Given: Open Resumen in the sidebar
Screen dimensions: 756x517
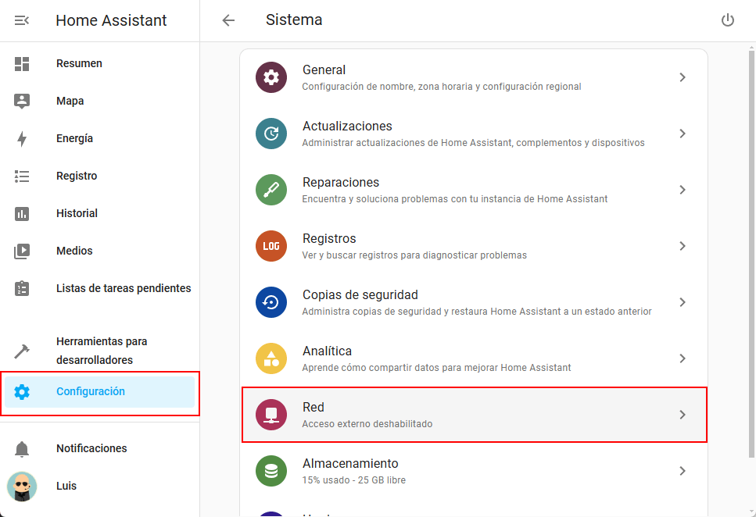Looking at the screenshot, I should [x=79, y=63].
